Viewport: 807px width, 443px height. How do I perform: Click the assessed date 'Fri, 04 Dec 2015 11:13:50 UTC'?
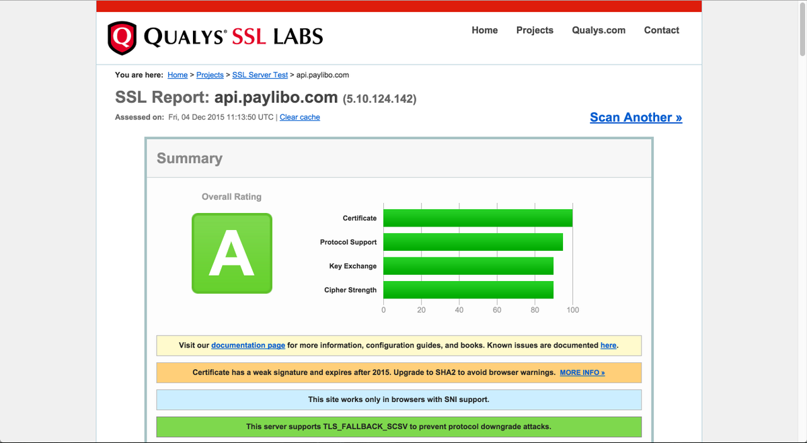221,117
